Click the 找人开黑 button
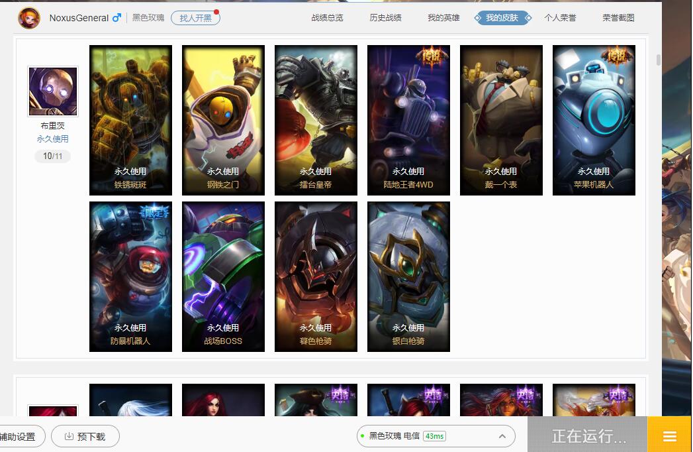The height and width of the screenshot is (452, 693). (x=195, y=18)
